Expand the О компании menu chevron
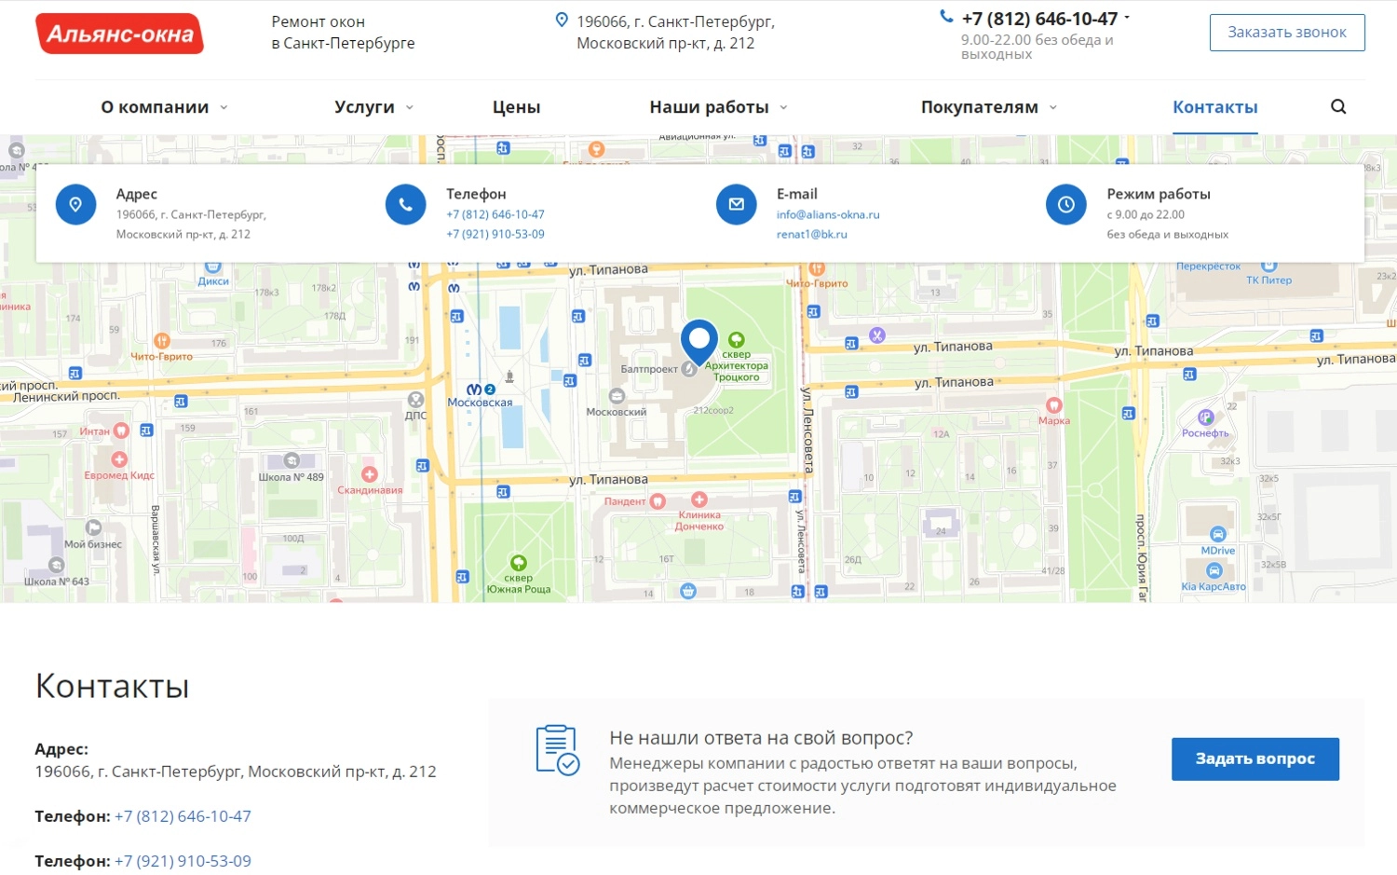1397x875 pixels. [x=224, y=108]
